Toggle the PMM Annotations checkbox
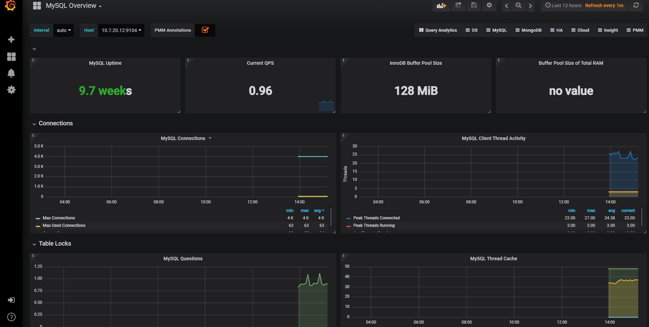 click(x=205, y=30)
